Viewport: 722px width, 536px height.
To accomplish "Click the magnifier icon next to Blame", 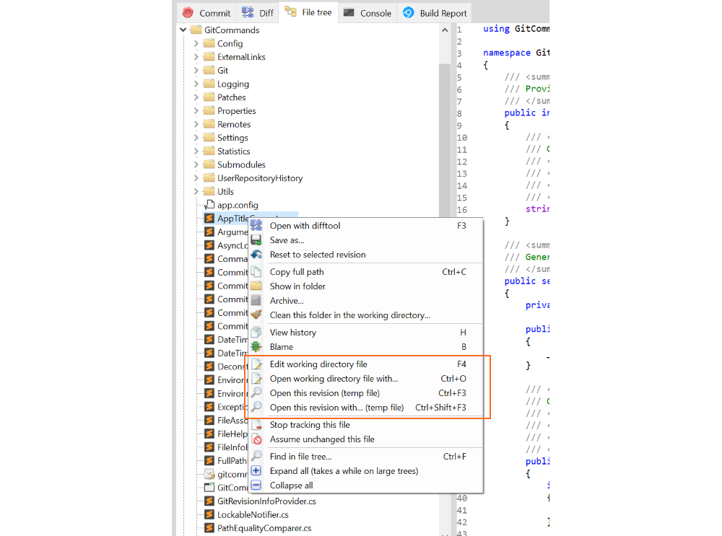I will tap(256, 346).
